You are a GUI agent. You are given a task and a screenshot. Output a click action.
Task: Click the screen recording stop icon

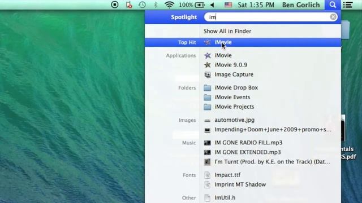coord(115,5)
